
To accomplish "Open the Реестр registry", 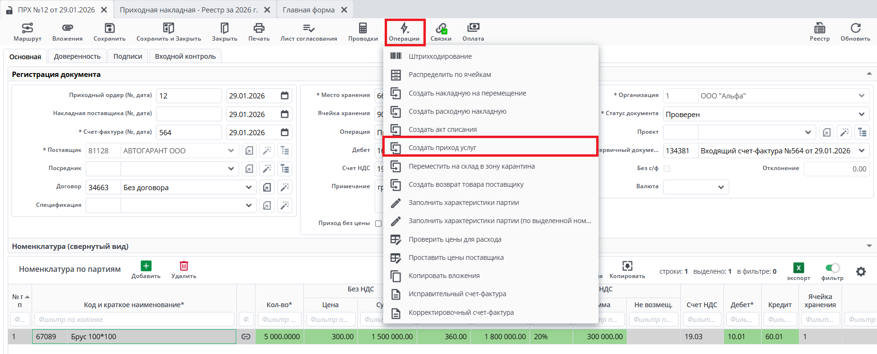I will click(x=820, y=32).
